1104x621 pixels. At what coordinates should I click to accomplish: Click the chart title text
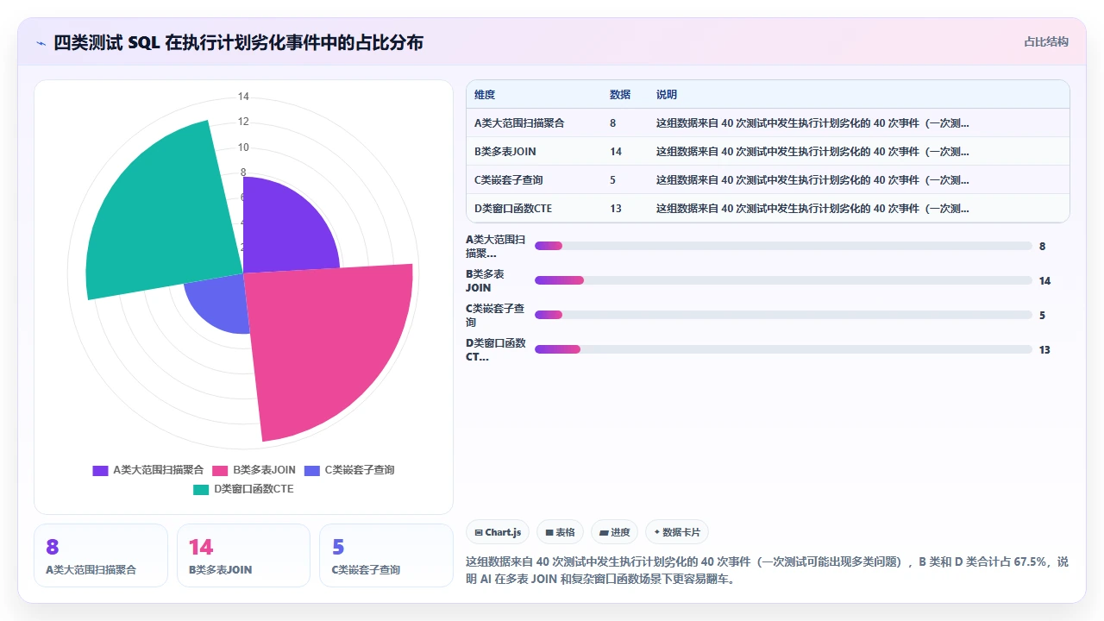[x=238, y=42]
